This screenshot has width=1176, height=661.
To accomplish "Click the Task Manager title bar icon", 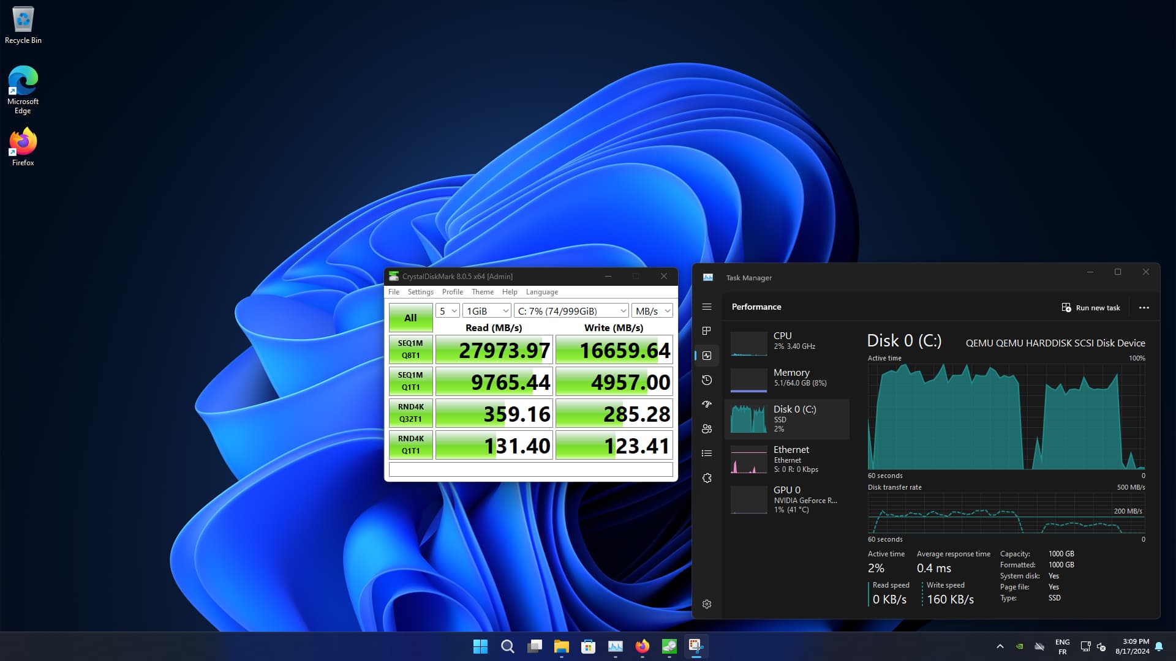I will coord(708,277).
